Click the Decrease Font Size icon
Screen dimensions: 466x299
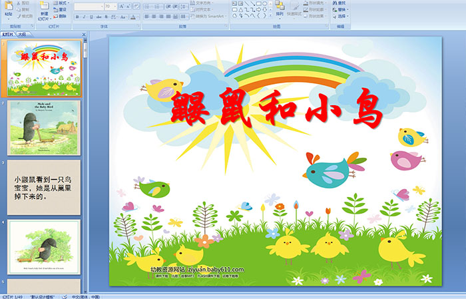pos(128,7)
